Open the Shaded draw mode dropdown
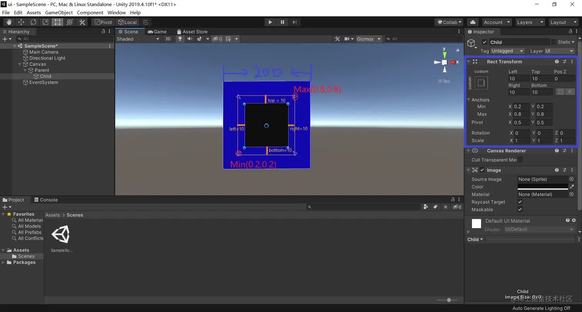The image size is (582, 312). coord(138,39)
